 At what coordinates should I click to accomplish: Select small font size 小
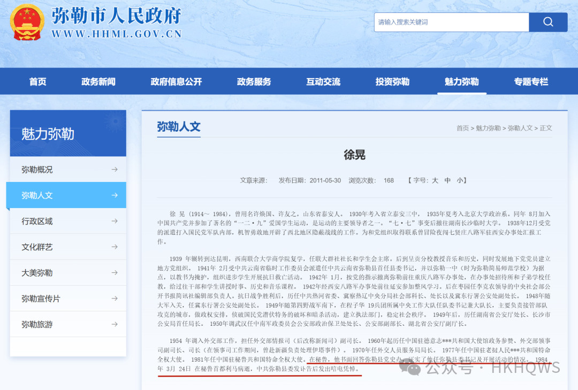460,180
